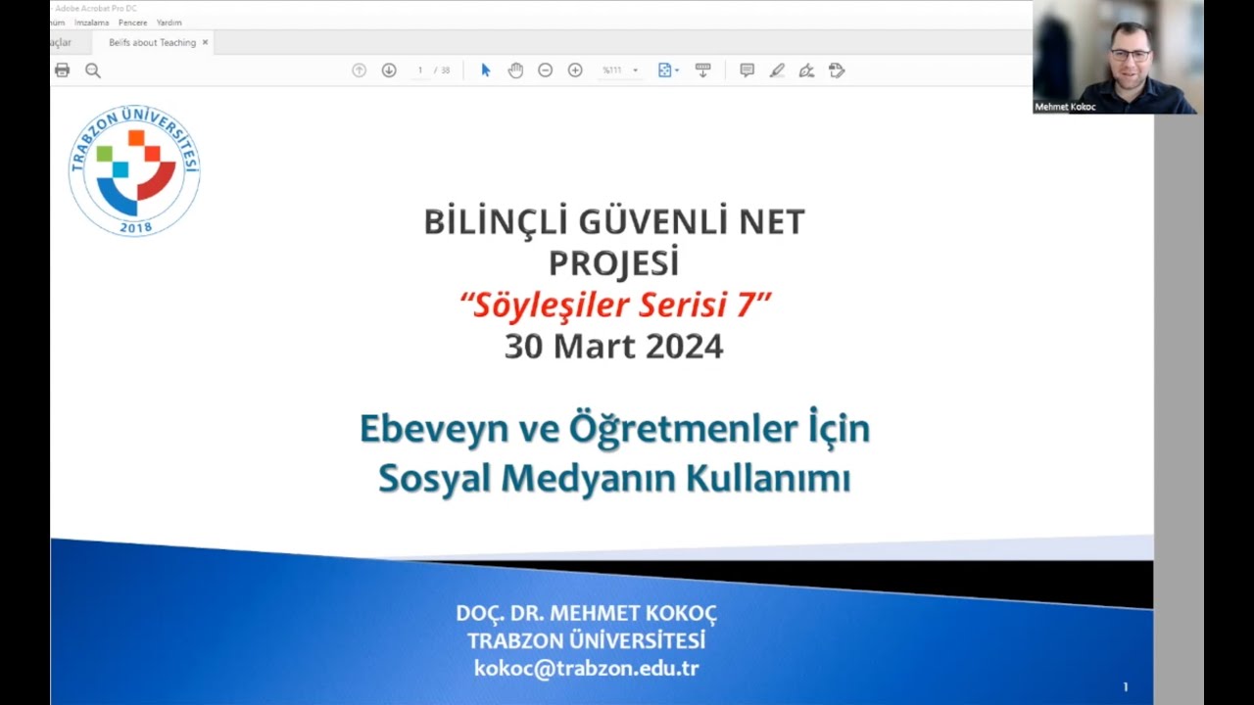Click the "Ebeveyn ve Öğretmenler İçin" heading line

click(614, 429)
